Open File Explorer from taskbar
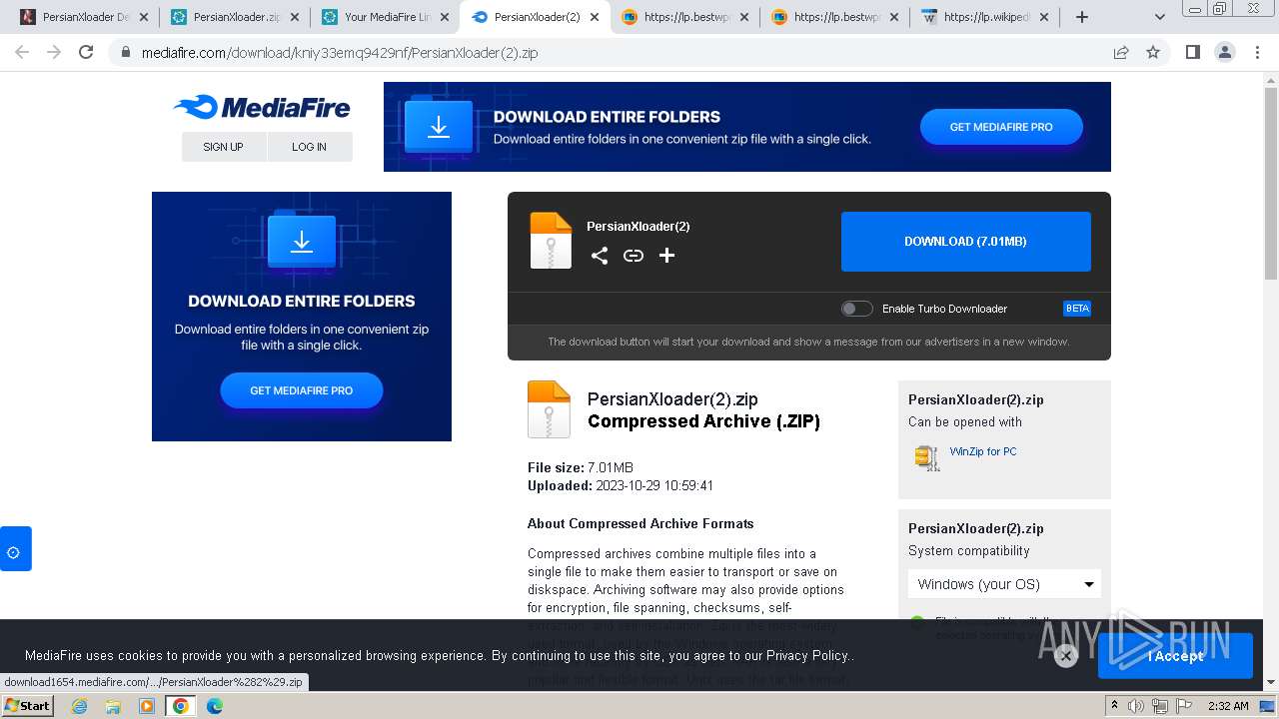The width and height of the screenshot is (1279, 719). pyautogui.click(x=113, y=706)
